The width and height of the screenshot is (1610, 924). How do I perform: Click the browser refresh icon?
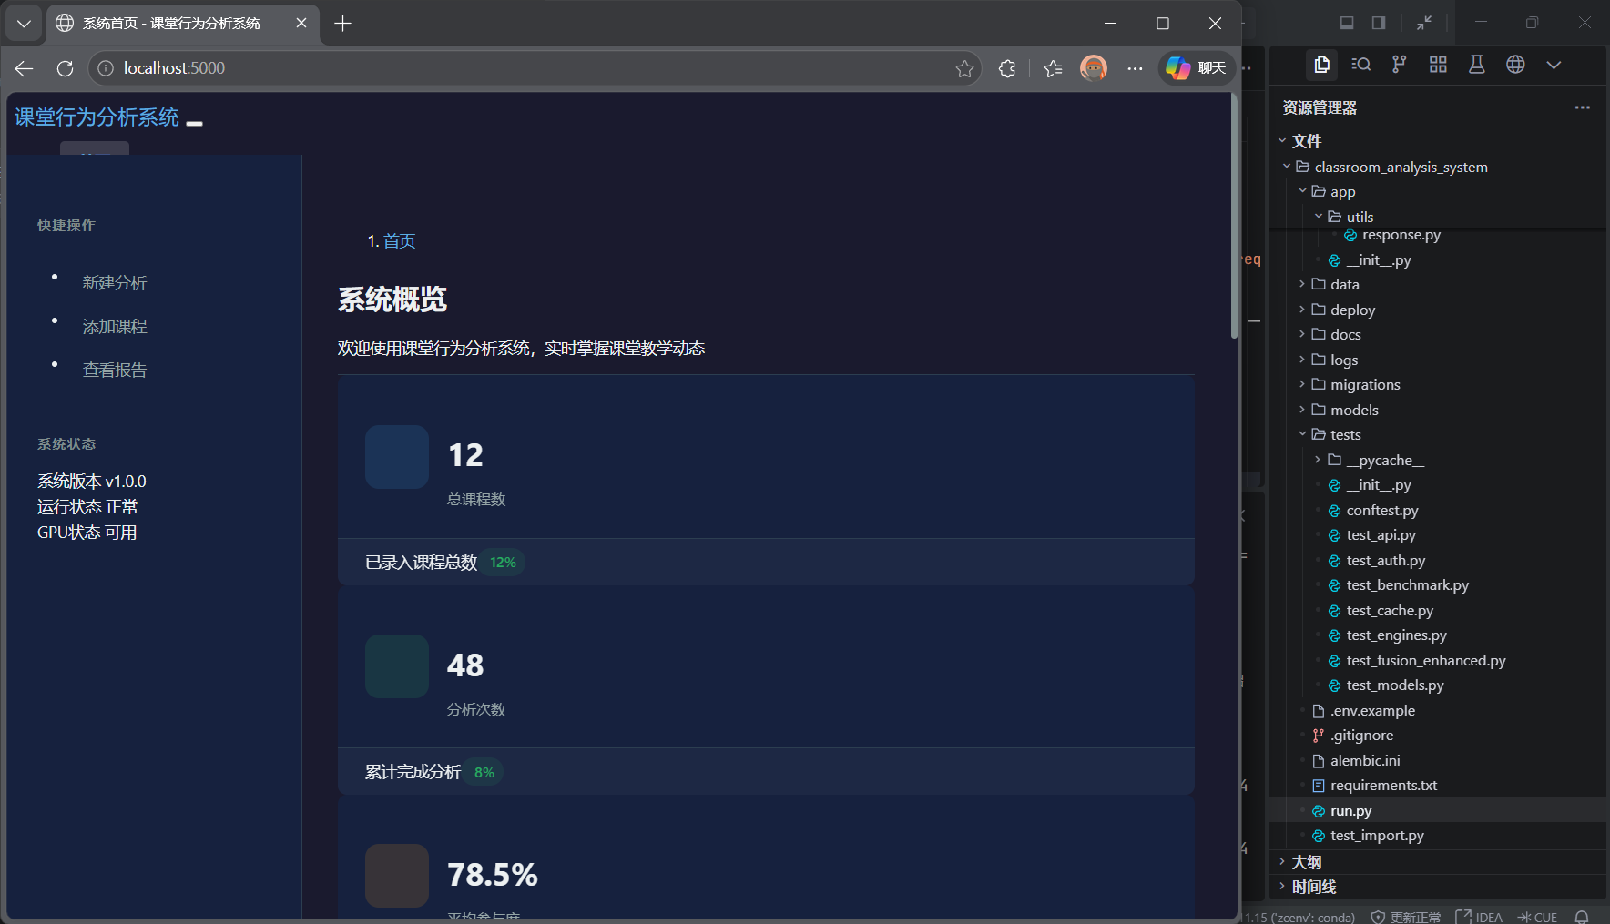click(x=65, y=68)
